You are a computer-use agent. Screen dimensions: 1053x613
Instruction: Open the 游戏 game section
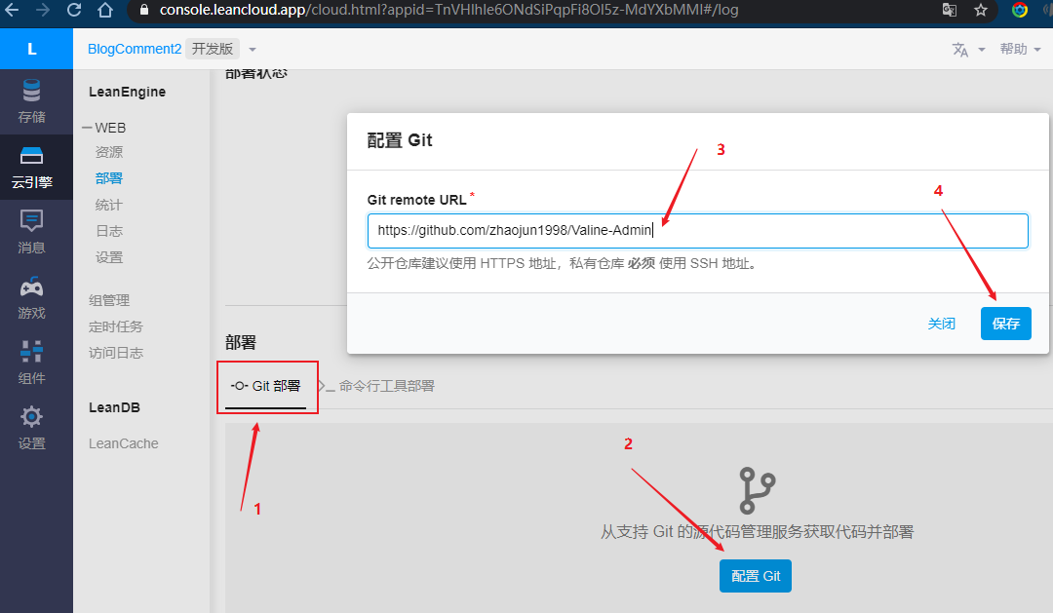point(31,297)
